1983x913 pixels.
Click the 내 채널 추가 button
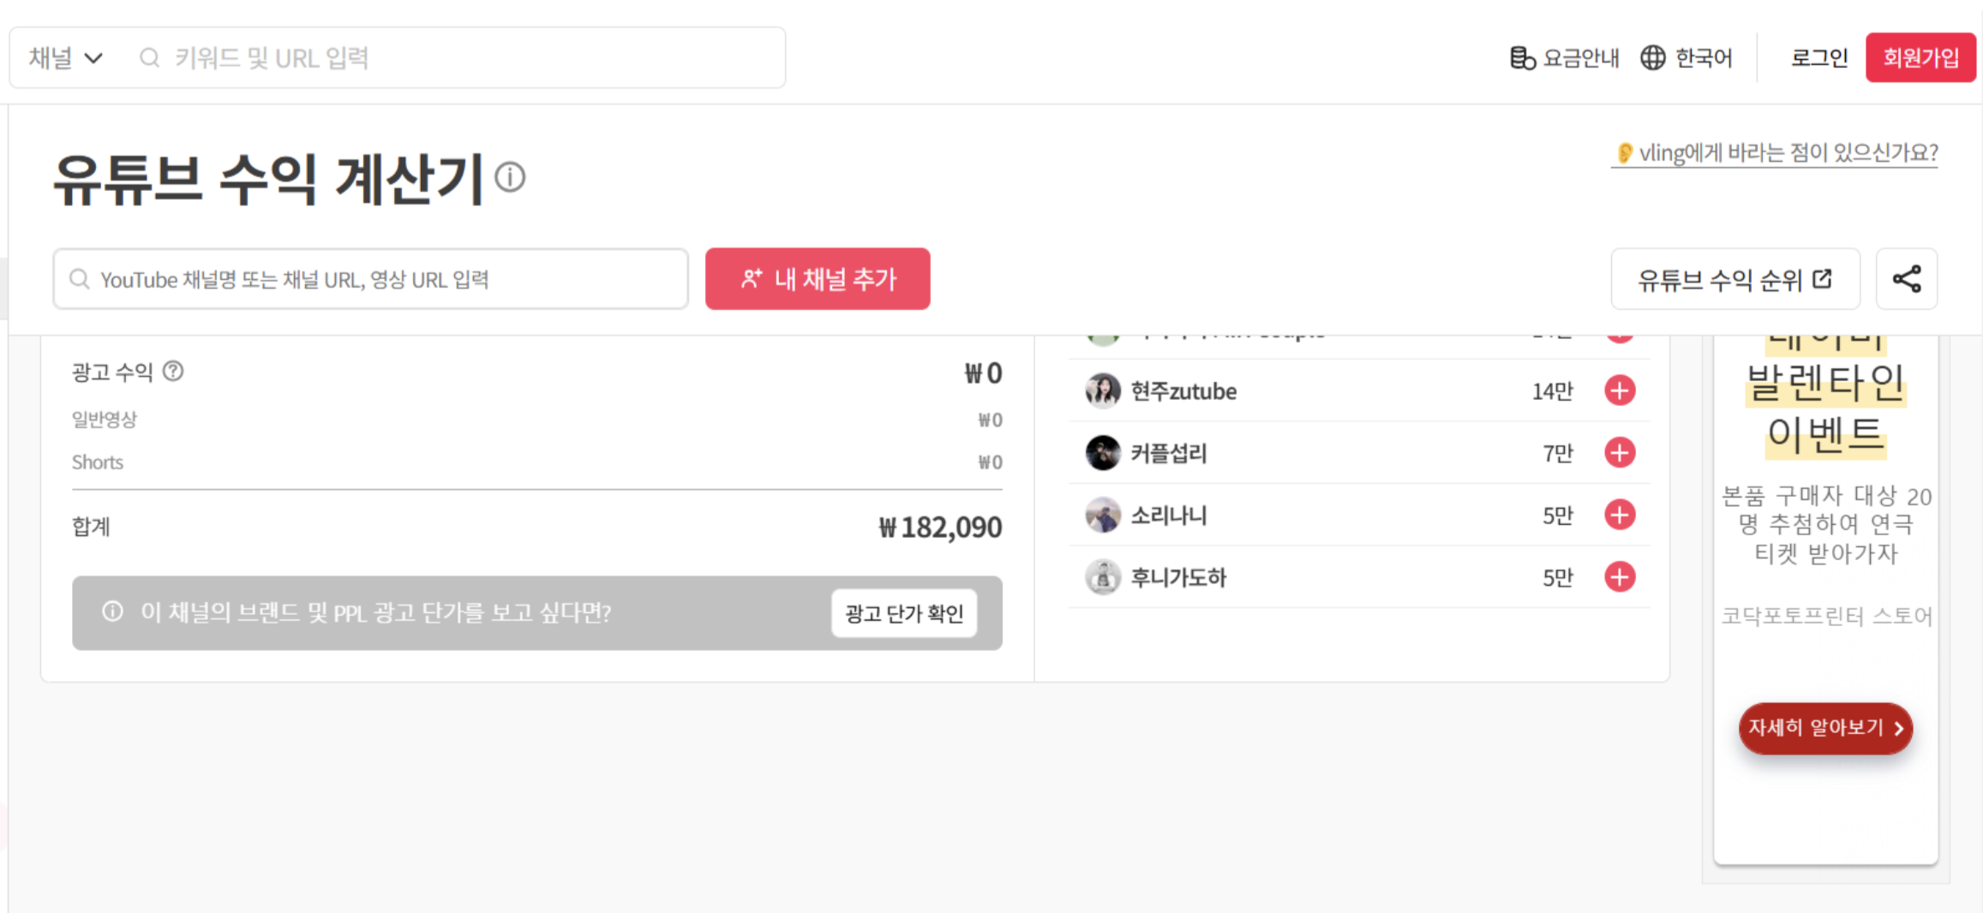point(818,279)
